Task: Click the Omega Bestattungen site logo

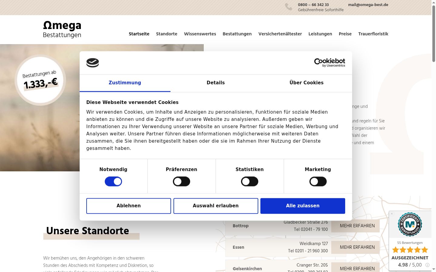Action: (x=62, y=30)
